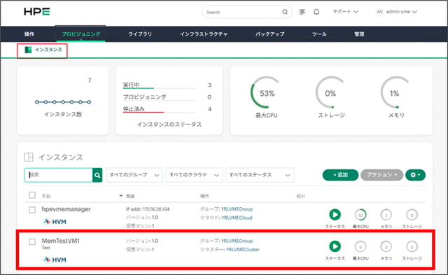
Task: Click the magnifier icon in top search box
Action: [285, 12]
